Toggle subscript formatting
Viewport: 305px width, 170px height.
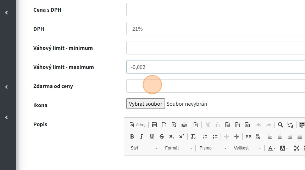[172, 136]
